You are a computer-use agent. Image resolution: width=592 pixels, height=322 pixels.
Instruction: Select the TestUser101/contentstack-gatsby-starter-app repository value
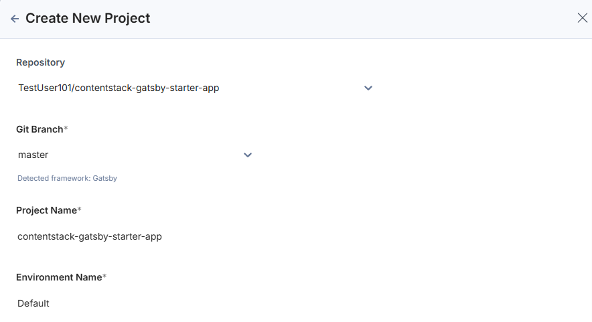point(119,88)
